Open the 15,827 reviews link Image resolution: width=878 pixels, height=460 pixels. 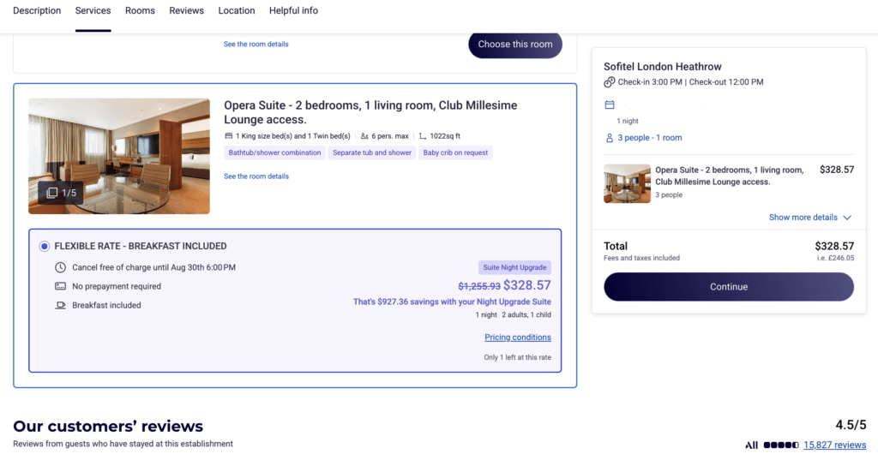coord(834,445)
